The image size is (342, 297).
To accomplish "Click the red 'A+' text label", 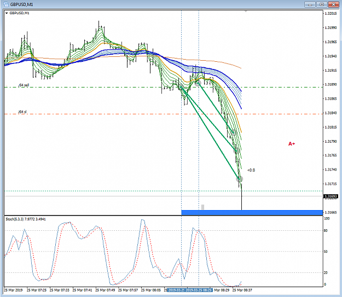I will [292, 144].
